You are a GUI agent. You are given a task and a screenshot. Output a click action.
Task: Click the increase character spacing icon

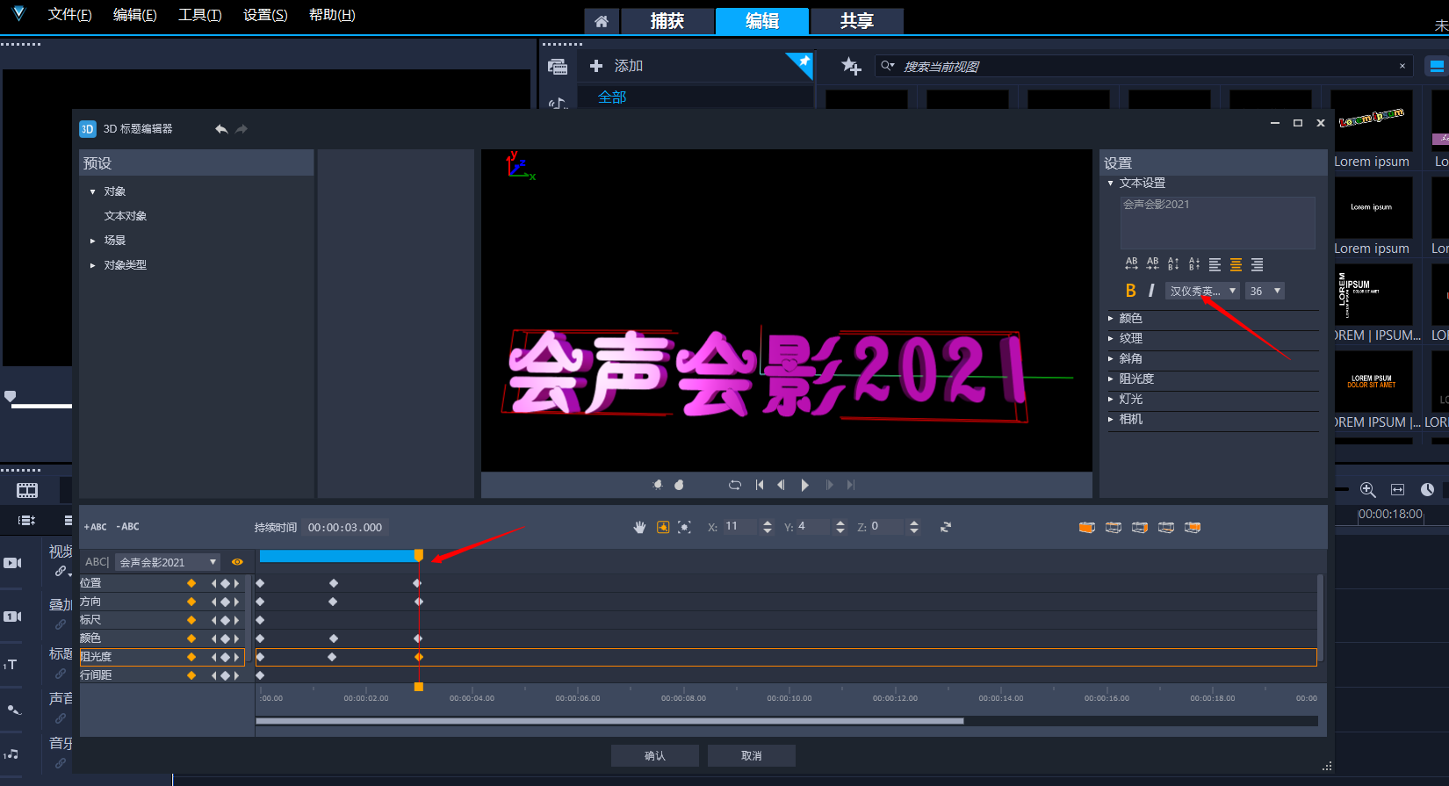click(x=1131, y=263)
